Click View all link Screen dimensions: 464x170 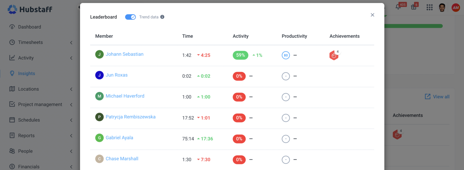(437, 97)
